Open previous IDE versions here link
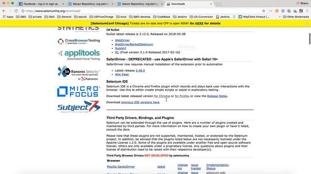The height and width of the screenshot is (174, 311). pyautogui.click(x=140, y=102)
